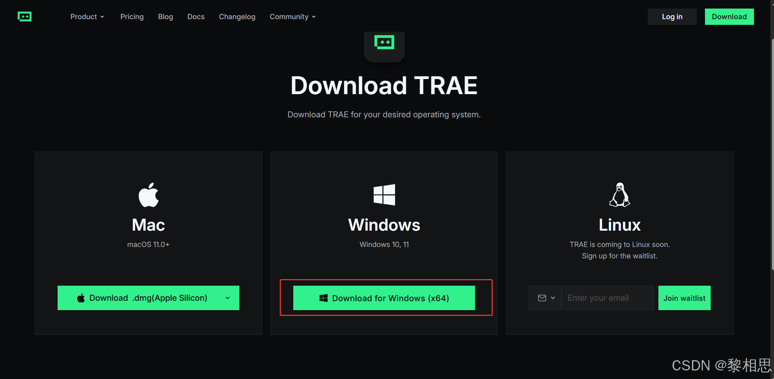The height and width of the screenshot is (379, 774).
Task: Click 'Sign up for the waitlist.' text
Action: 620,256
